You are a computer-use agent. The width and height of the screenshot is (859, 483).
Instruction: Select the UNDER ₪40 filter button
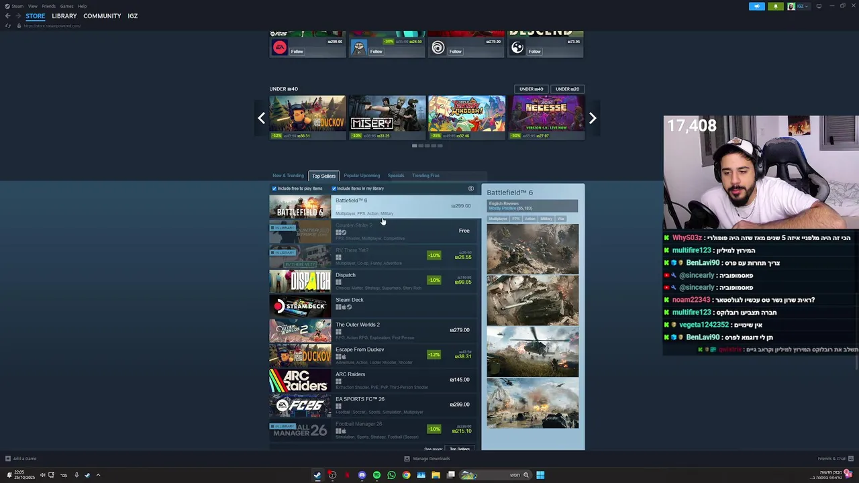click(531, 89)
